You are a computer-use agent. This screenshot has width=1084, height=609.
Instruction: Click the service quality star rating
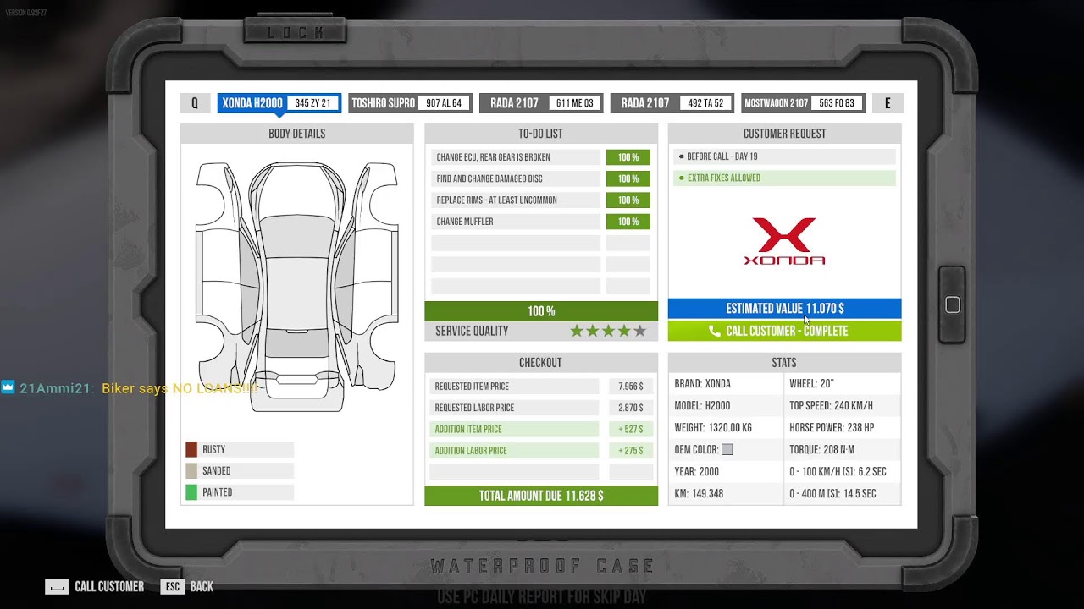608,331
